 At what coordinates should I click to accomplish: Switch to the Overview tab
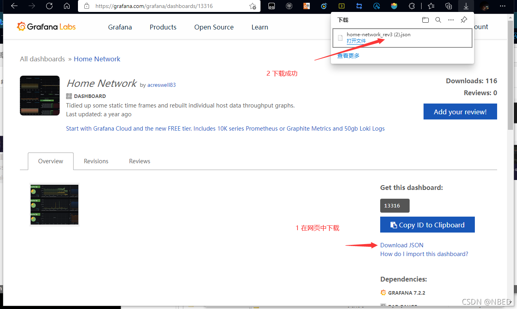click(x=51, y=161)
